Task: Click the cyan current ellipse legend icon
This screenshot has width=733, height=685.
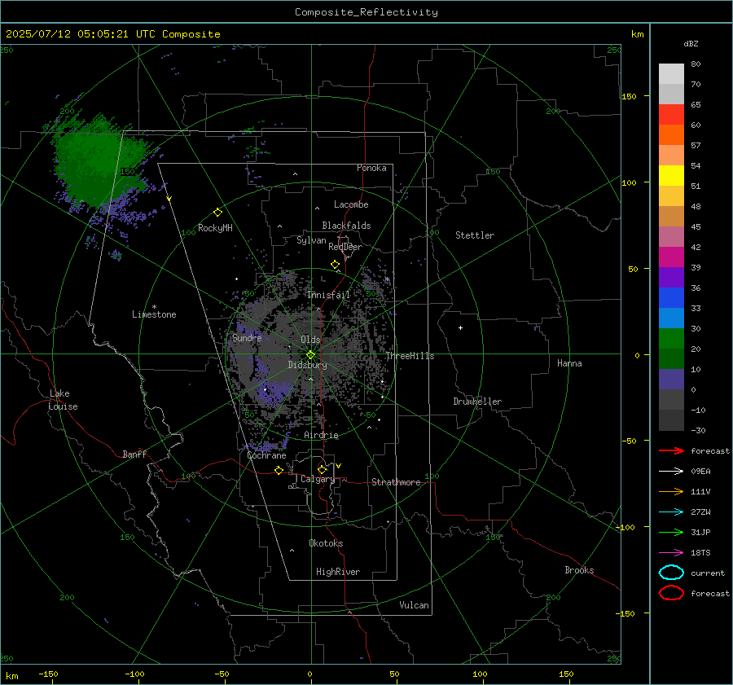Action: point(671,573)
